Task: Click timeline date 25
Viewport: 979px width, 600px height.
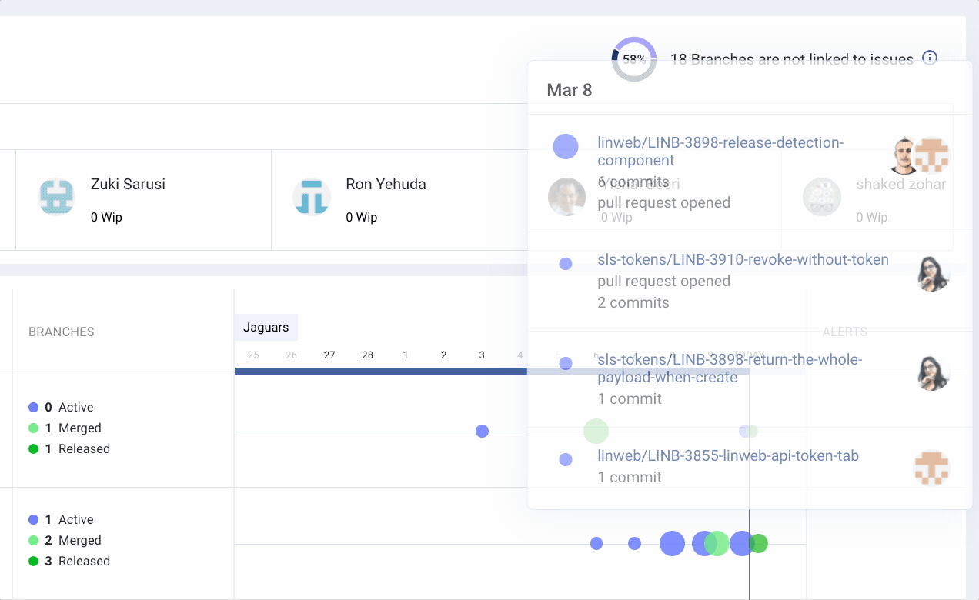Action: tap(253, 355)
